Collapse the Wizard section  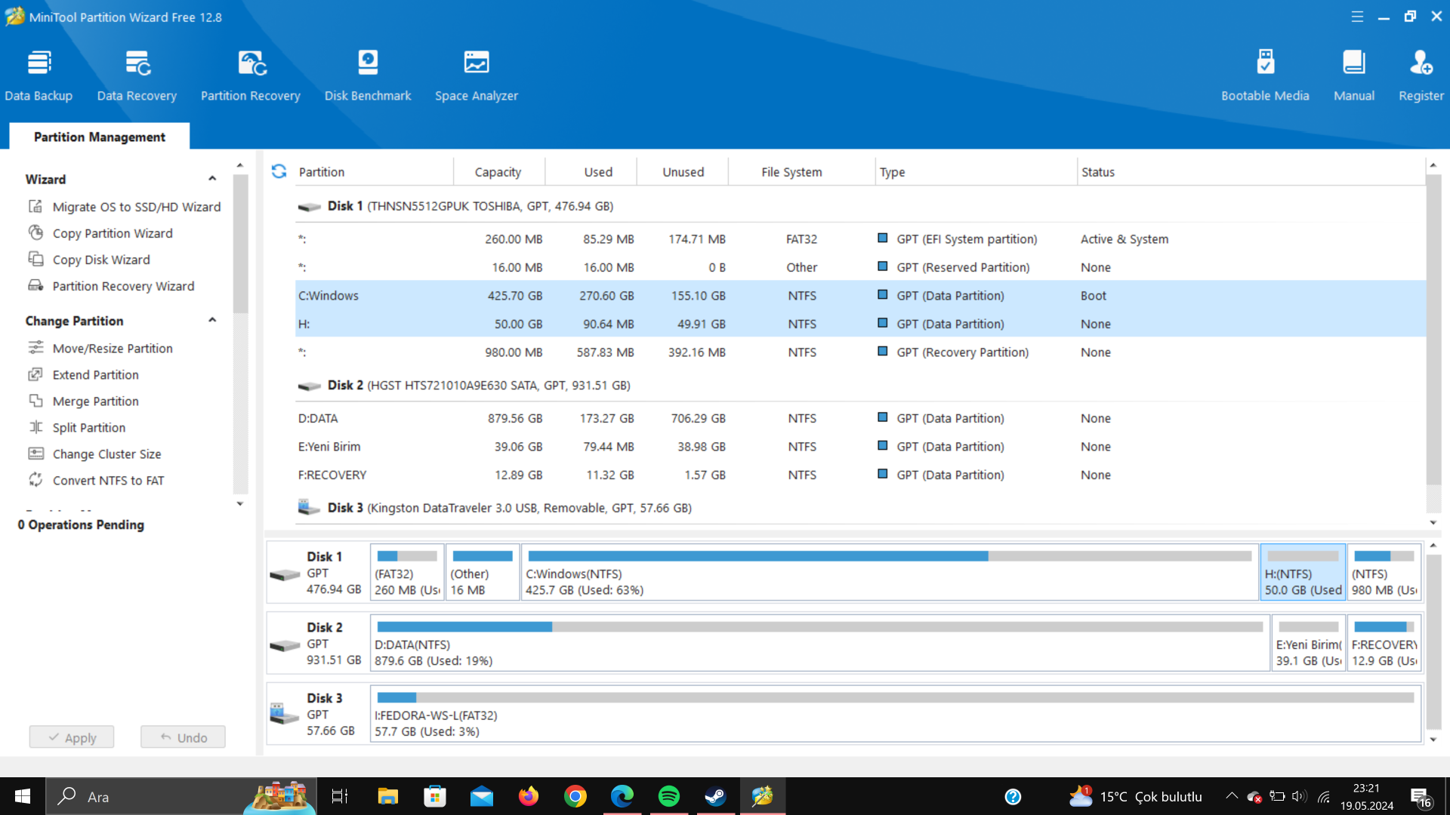coord(212,179)
